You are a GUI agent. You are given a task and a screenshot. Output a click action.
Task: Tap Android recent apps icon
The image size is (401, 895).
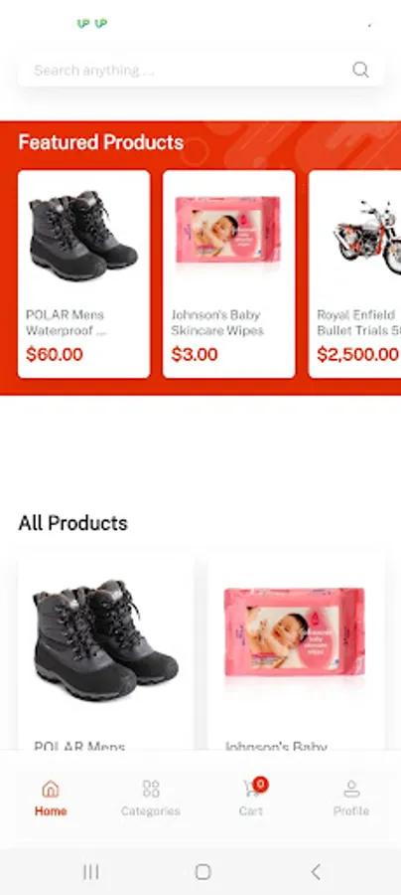[x=91, y=871]
